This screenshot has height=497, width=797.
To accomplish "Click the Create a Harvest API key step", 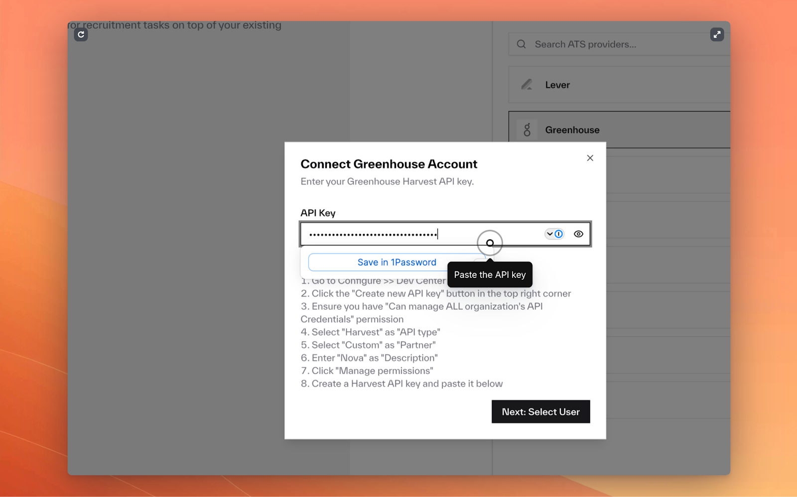I will pyautogui.click(x=401, y=383).
